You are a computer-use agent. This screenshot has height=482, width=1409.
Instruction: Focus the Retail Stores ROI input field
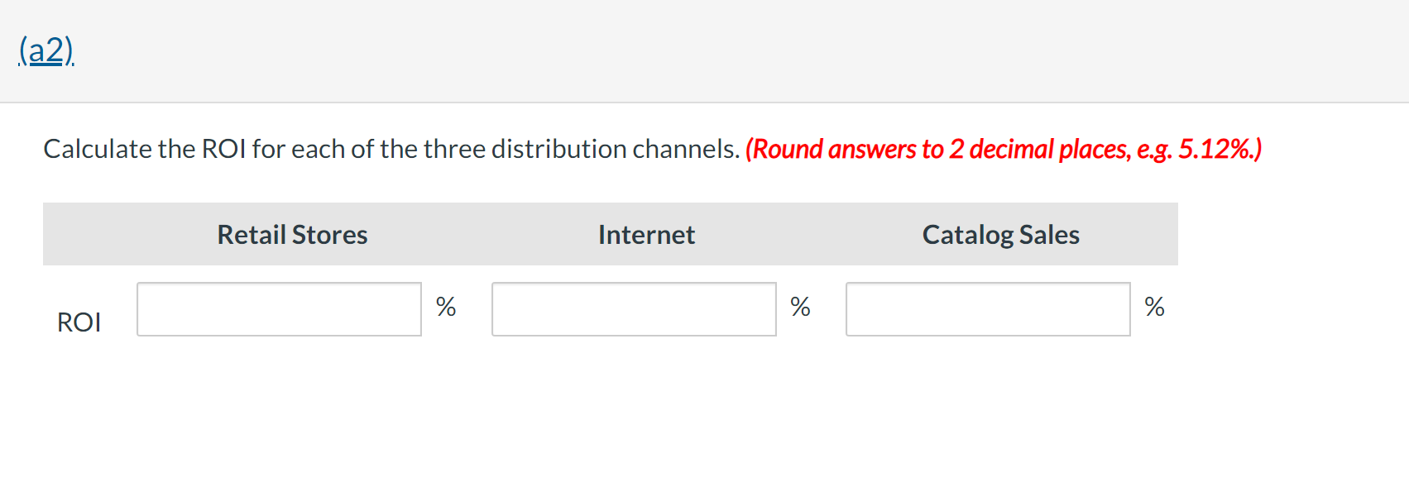pos(279,309)
